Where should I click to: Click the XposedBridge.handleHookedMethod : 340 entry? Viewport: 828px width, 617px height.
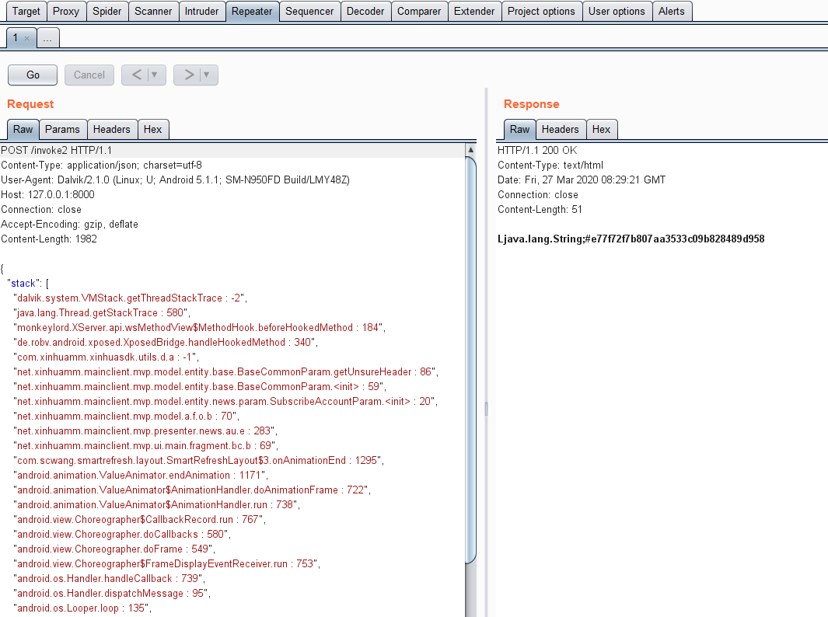click(x=164, y=343)
